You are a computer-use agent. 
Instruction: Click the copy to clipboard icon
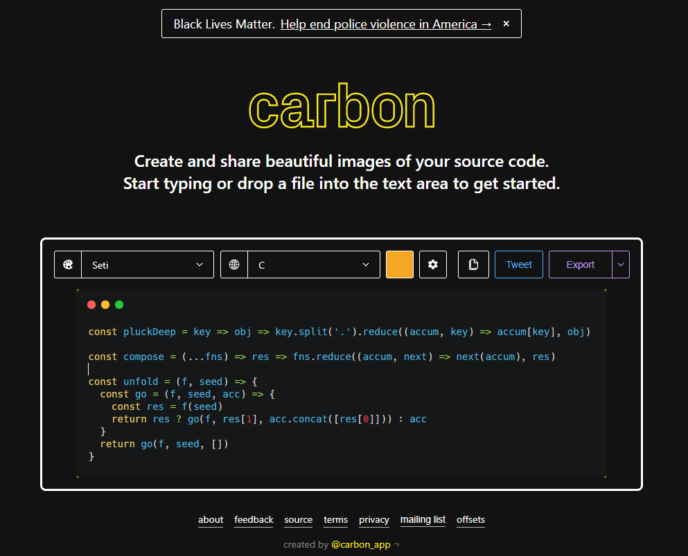(473, 264)
